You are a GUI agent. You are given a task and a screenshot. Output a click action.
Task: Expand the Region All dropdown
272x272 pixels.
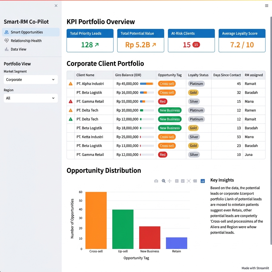pos(31,98)
